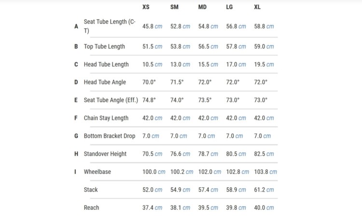Select the Standover Height label
The height and width of the screenshot is (219, 362).
tap(105, 154)
